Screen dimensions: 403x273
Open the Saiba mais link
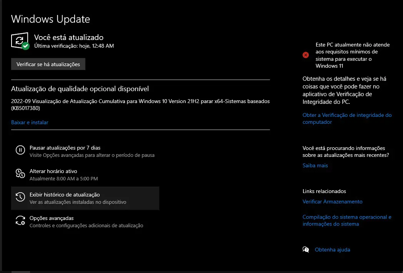(x=315, y=166)
